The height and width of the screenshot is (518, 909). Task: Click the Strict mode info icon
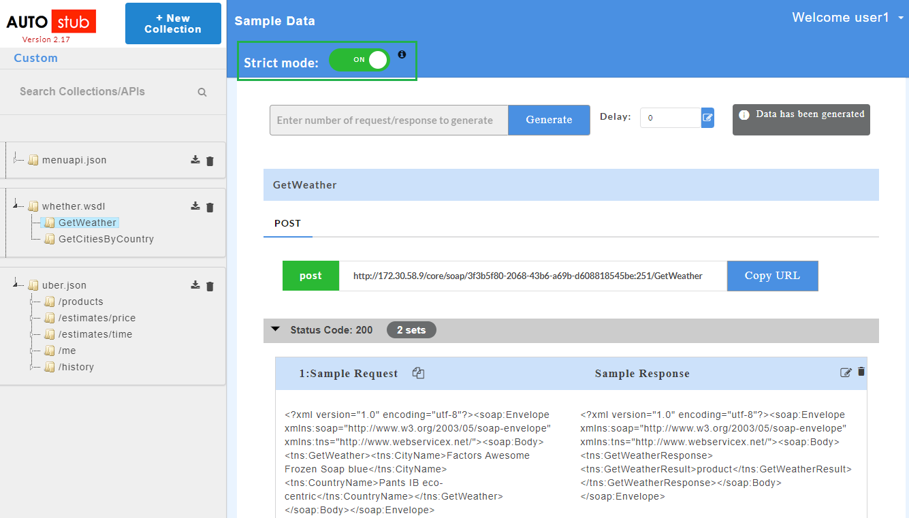[402, 54]
